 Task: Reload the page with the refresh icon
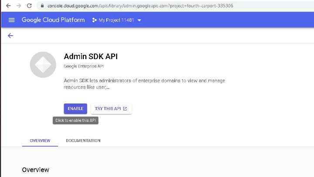(x=30, y=6)
